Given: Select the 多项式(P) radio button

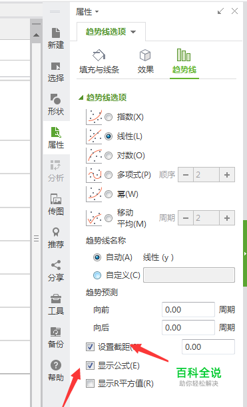Looking at the screenshot, I should coord(109,175).
